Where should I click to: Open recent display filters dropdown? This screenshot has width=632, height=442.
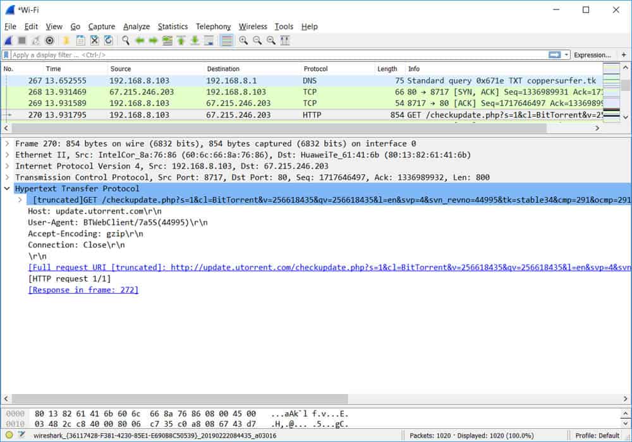coord(566,55)
